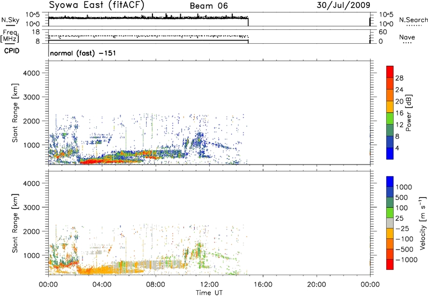Viewport: 428px width, 296px height.
Task: Pick the red top segment of Power colorbar
Action: tap(390, 72)
